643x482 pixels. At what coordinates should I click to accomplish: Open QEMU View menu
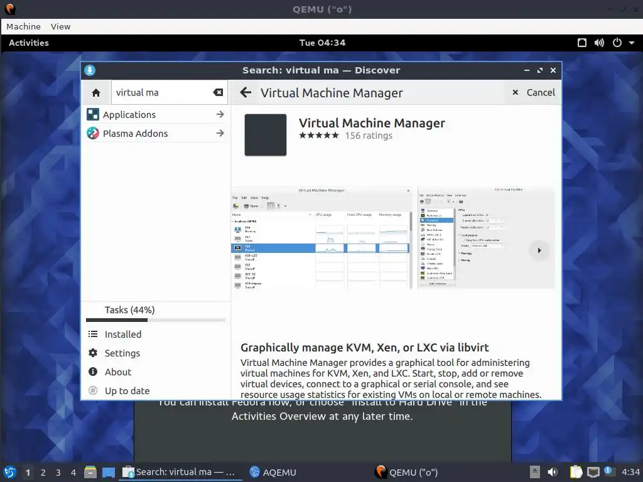tap(61, 26)
